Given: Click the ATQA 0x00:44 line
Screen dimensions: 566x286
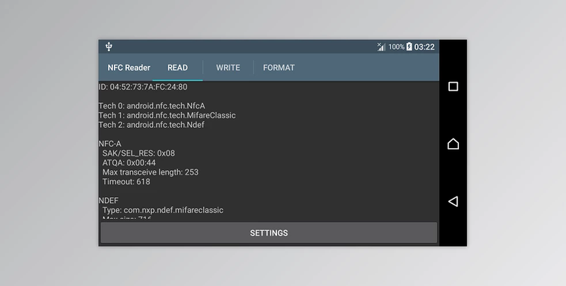Looking at the screenshot, I should (129, 163).
